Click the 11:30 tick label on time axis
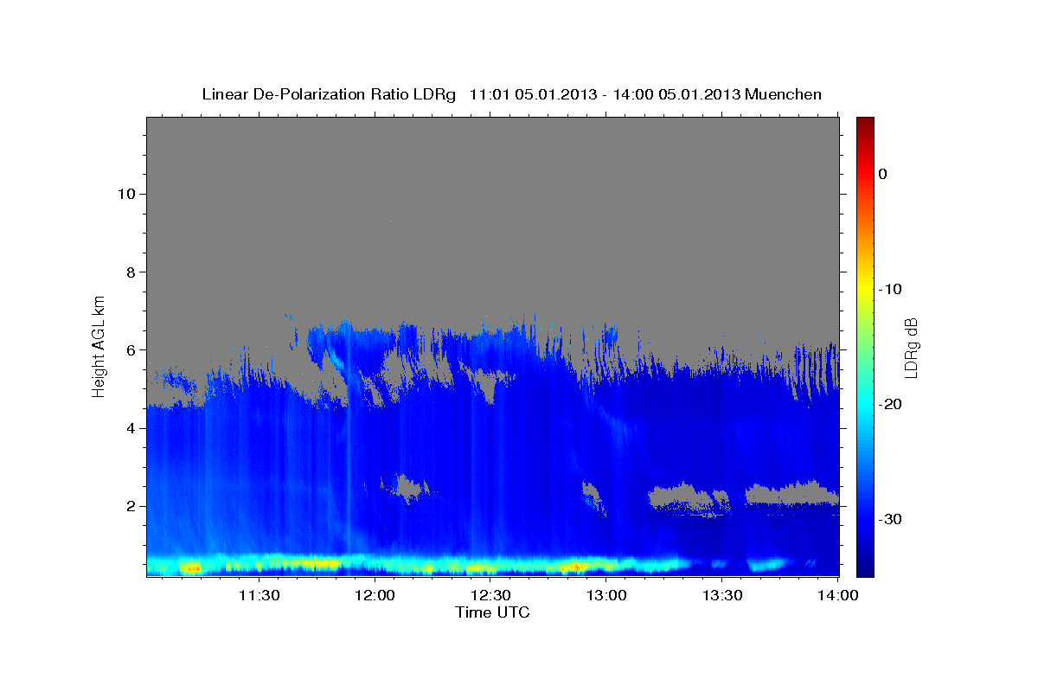Viewport: 1038px width, 692px height. pyautogui.click(x=258, y=595)
